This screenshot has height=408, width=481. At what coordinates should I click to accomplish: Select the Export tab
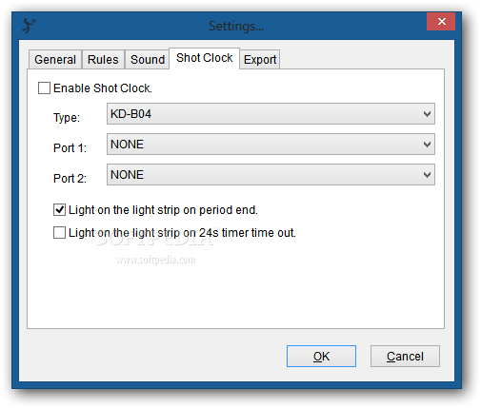pyautogui.click(x=260, y=60)
